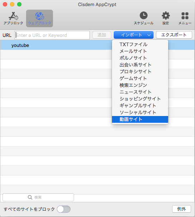This screenshot has width=195, height=217.
Task: Click the yellow minimize window button
Action: point(12,4)
